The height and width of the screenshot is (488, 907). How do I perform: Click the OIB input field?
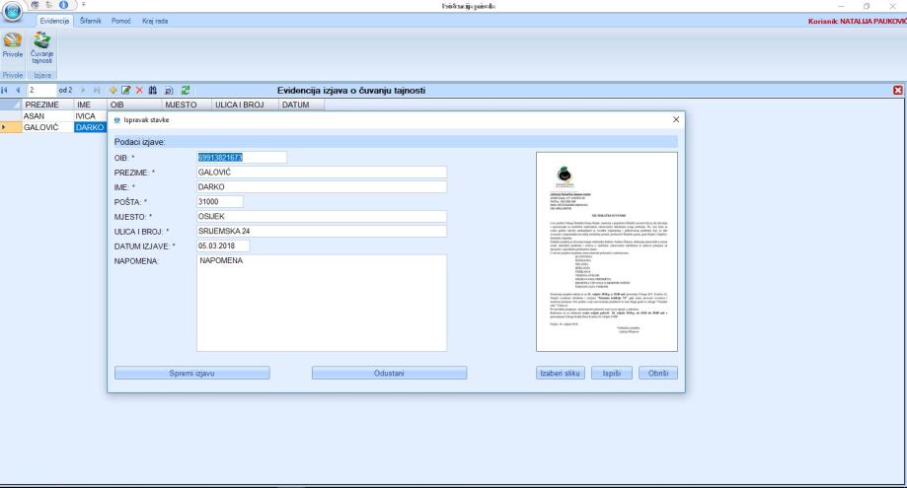pyautogui.click(x=242, y=157)
